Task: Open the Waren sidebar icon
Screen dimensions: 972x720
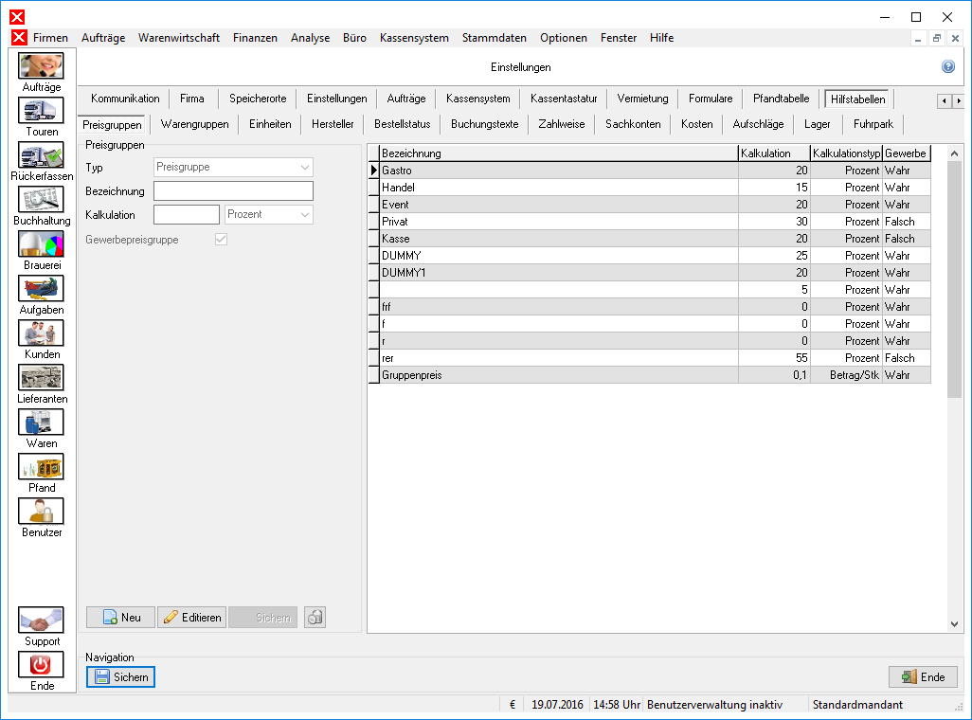Action: [41, 423]
